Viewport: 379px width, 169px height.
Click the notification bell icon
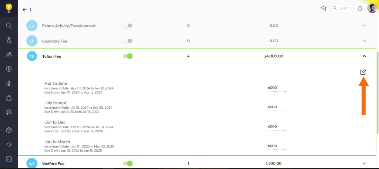click(x=360, y=9)
